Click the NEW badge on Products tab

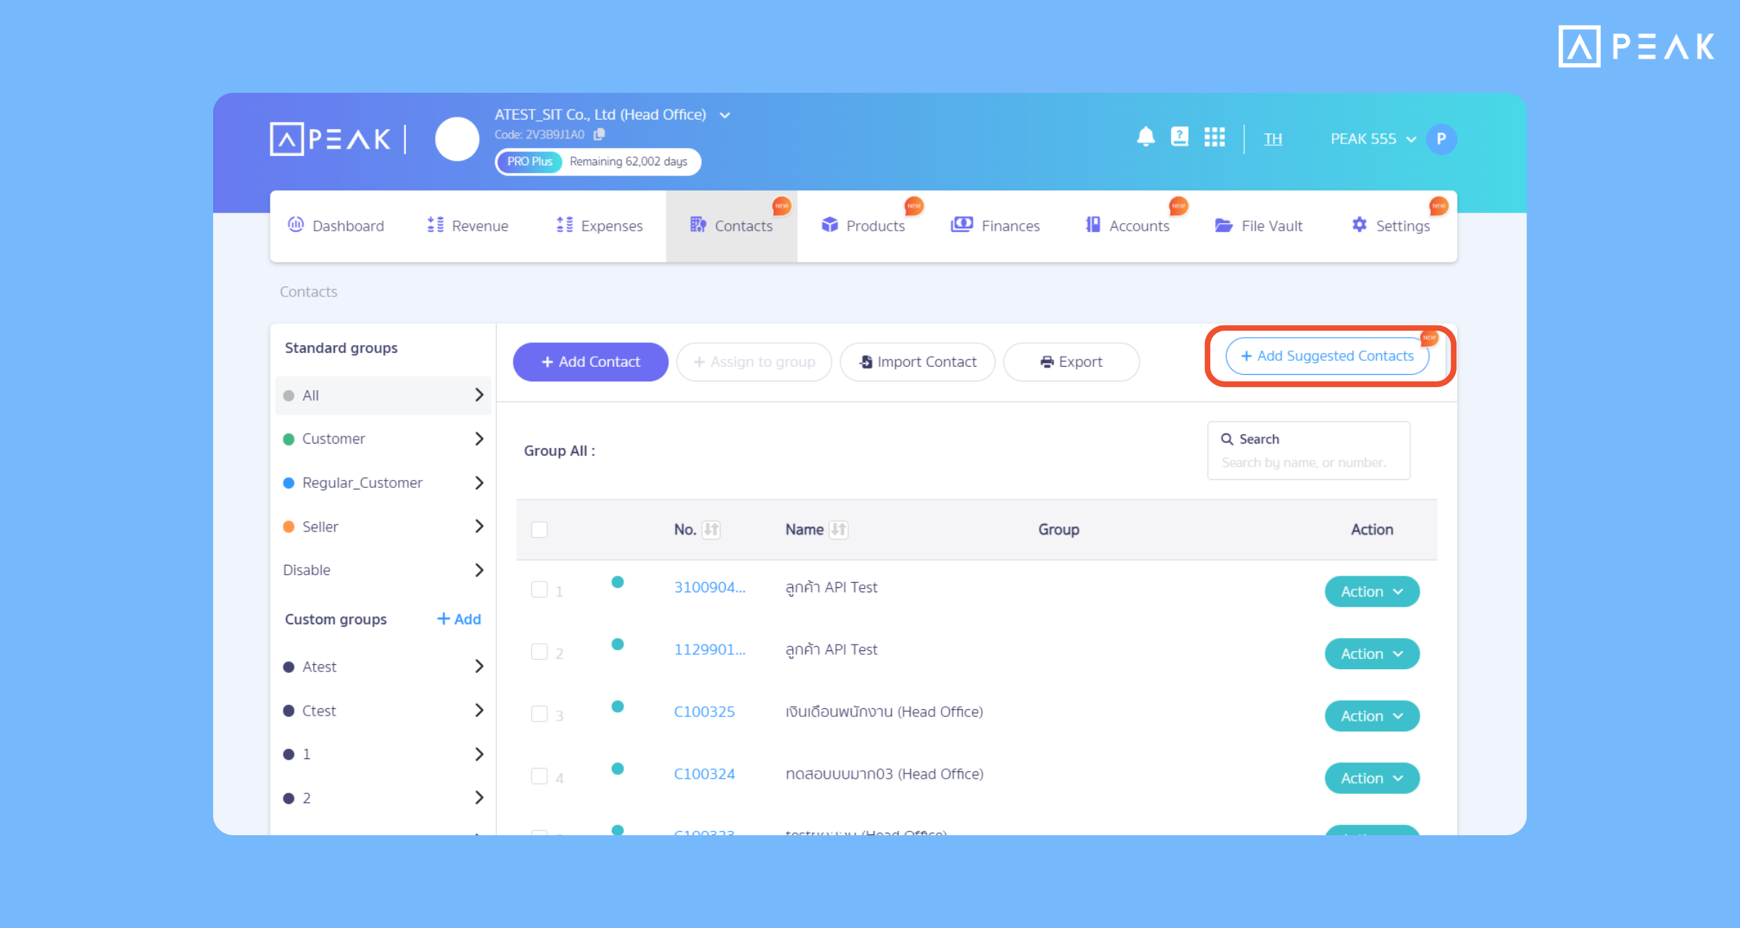point(913,206)
